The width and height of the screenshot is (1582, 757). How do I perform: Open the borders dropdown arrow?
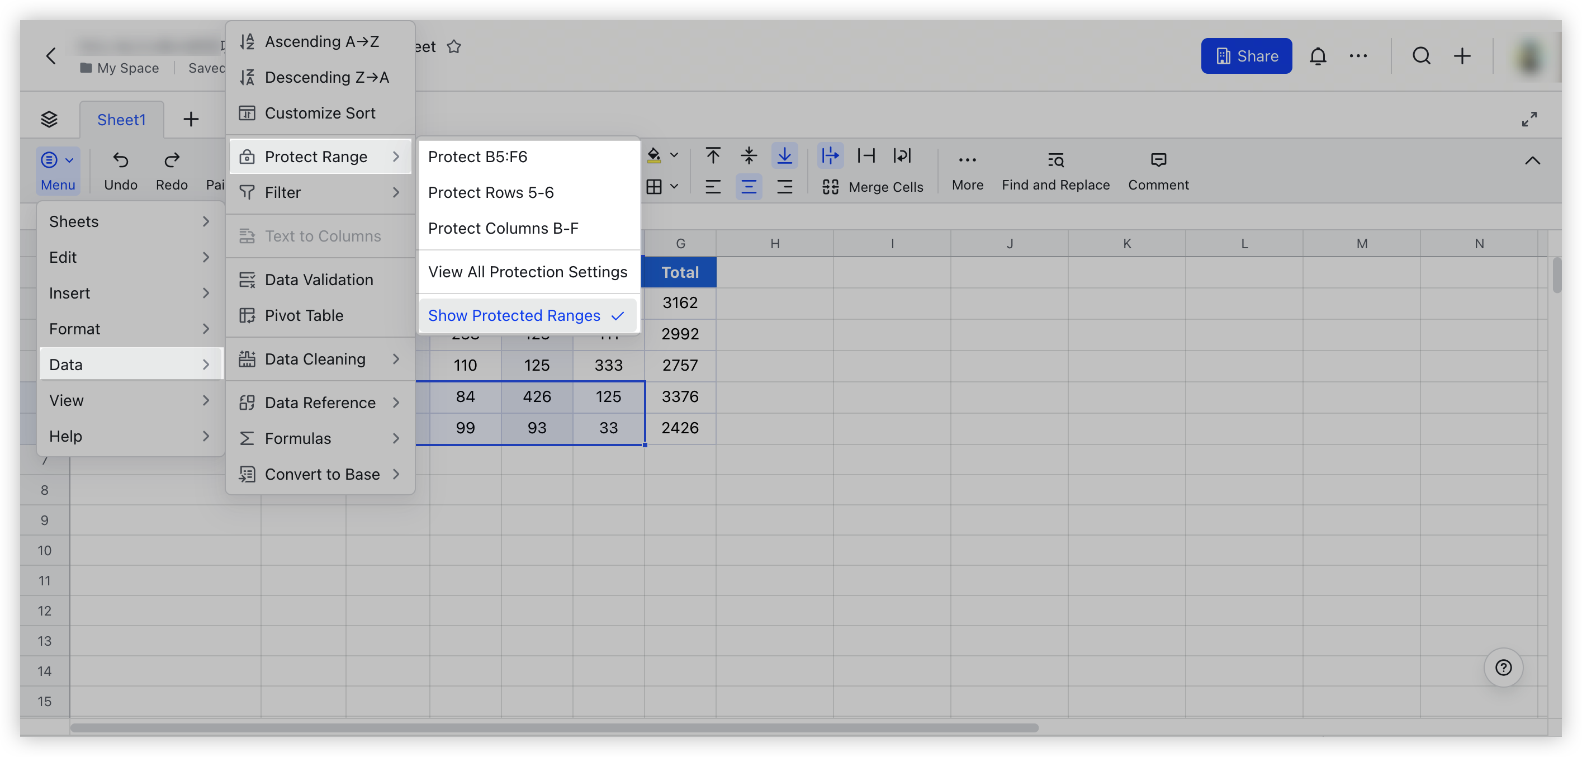click(x=674, y=186)
